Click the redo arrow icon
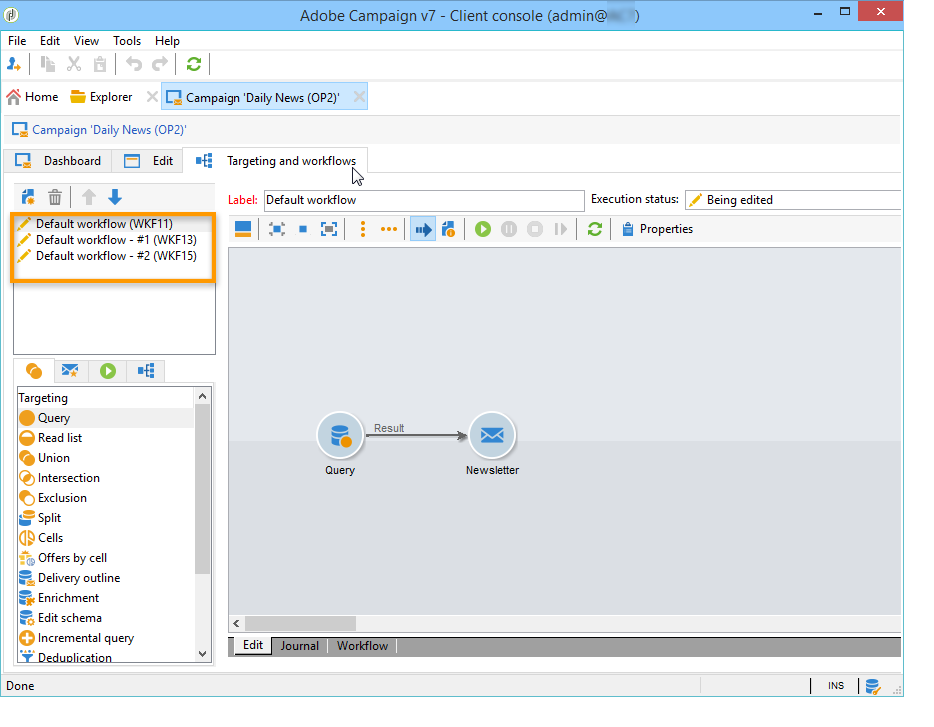Image resolution: width=934 pixels, height=727 pixels. coord(159,64)
